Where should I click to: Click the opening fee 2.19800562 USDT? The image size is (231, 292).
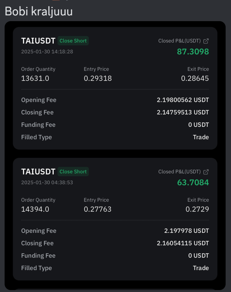point(183,100)
